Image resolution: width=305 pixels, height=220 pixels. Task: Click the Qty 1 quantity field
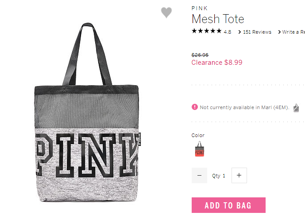[x=219, y=176]
